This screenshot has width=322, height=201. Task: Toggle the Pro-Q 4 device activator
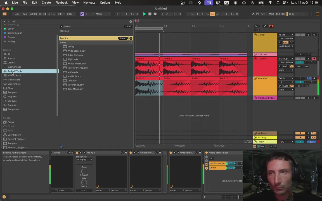tap(77, 153)
